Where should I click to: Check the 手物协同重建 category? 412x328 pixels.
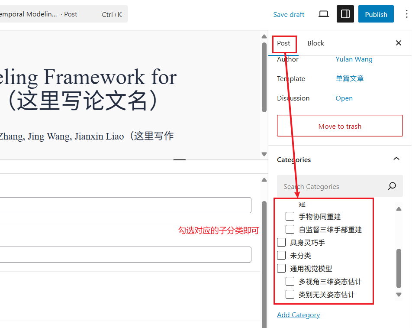(290, 217)
